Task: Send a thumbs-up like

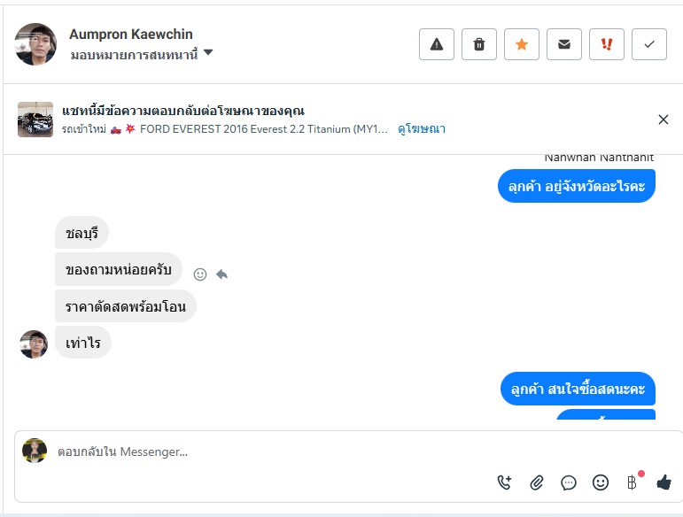Action: pos(664,482)
